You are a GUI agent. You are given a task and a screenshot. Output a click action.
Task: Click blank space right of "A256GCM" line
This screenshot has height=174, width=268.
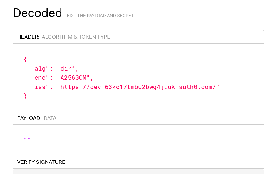point(176,78)
